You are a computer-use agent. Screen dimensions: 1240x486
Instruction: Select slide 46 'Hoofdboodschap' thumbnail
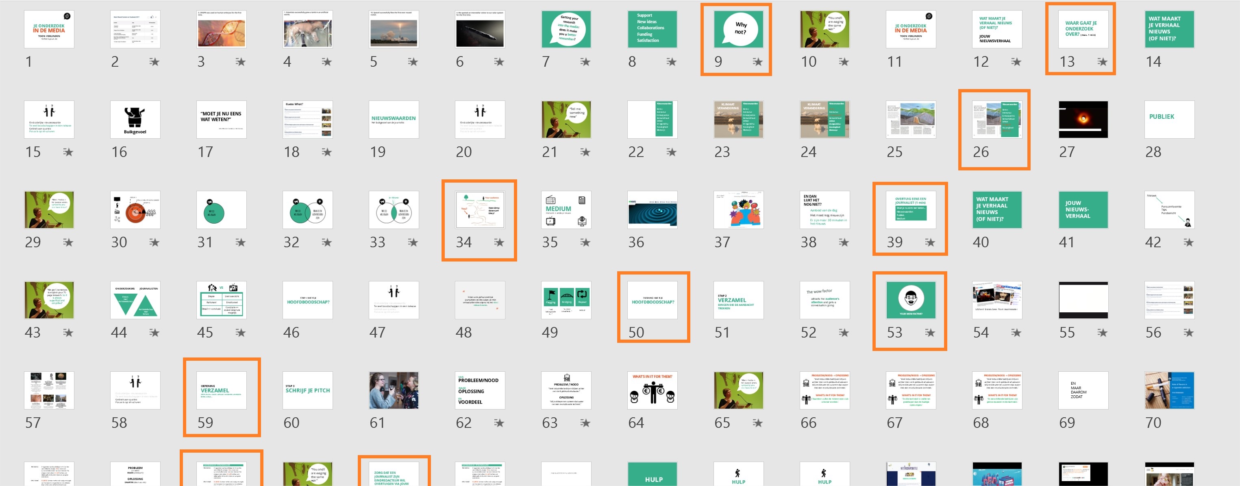coord(308,300)
